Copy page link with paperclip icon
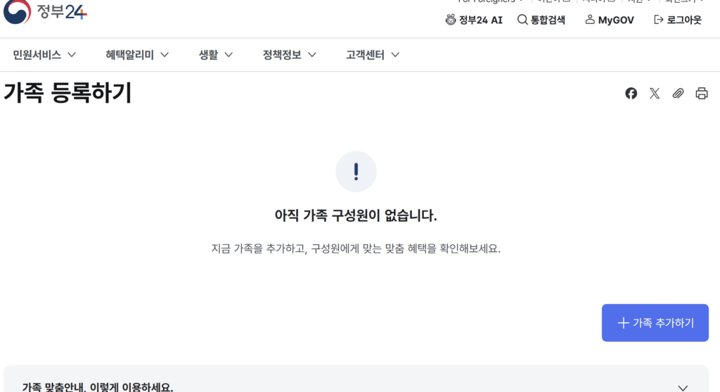This screenshot has height=392, width=720. pos(678,94)
